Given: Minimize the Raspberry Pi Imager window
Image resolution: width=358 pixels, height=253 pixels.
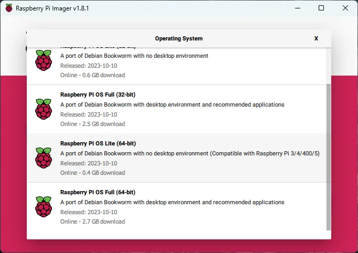Looking at the screenshot, I should 298,8.
